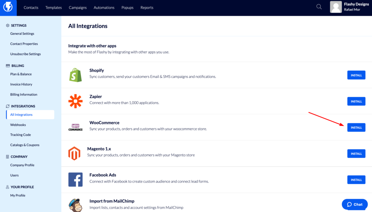Open the Campaigns menu
372x212 pixels.
(x=78, y=8)
